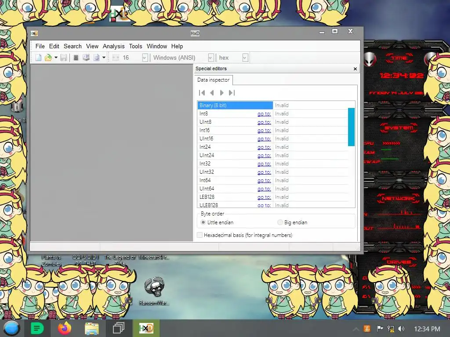Click the RansomWar skull desktop icon
The height and width of the screenshot is (337, 450).
click(x=154, y=287)
